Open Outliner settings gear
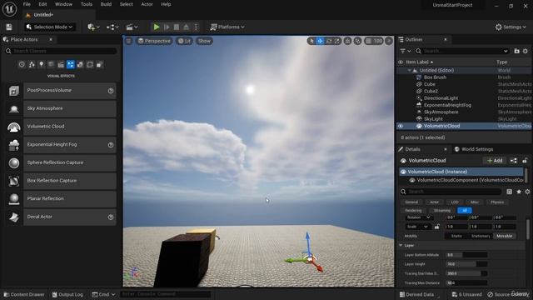 pyautogui.click(x=526, y=51)
